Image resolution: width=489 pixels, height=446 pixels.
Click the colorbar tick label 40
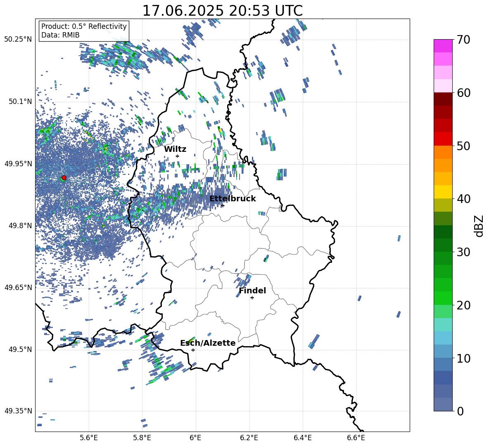click(x=463, y=199)
